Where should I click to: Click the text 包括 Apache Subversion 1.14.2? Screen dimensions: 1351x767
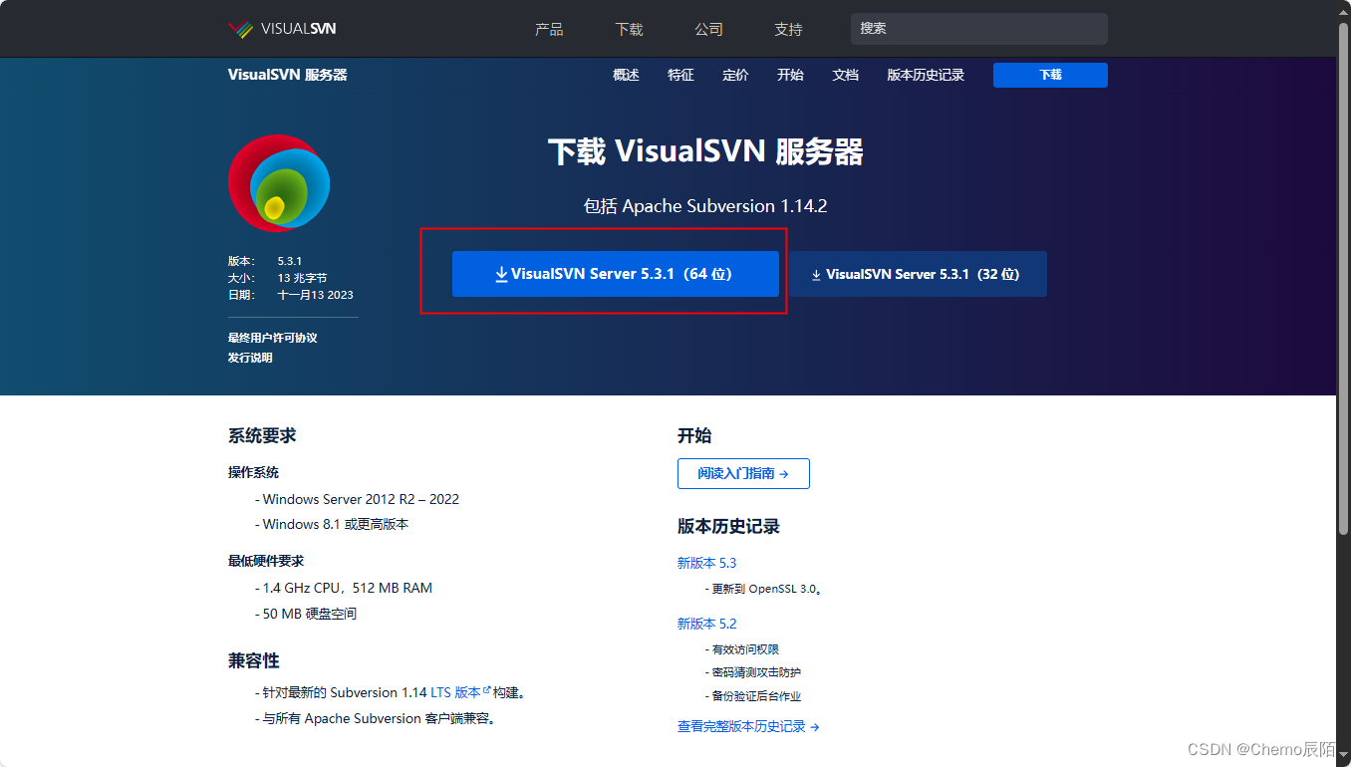(x=705, y=206)
